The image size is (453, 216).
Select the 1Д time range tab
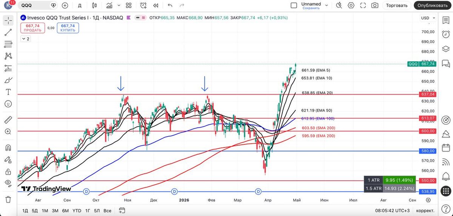click(25, 210)
